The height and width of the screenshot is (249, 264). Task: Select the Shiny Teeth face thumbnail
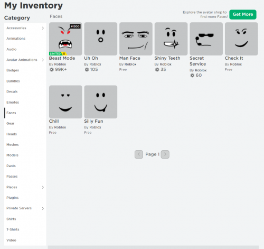pyautogui.click(x=171, y=39)
